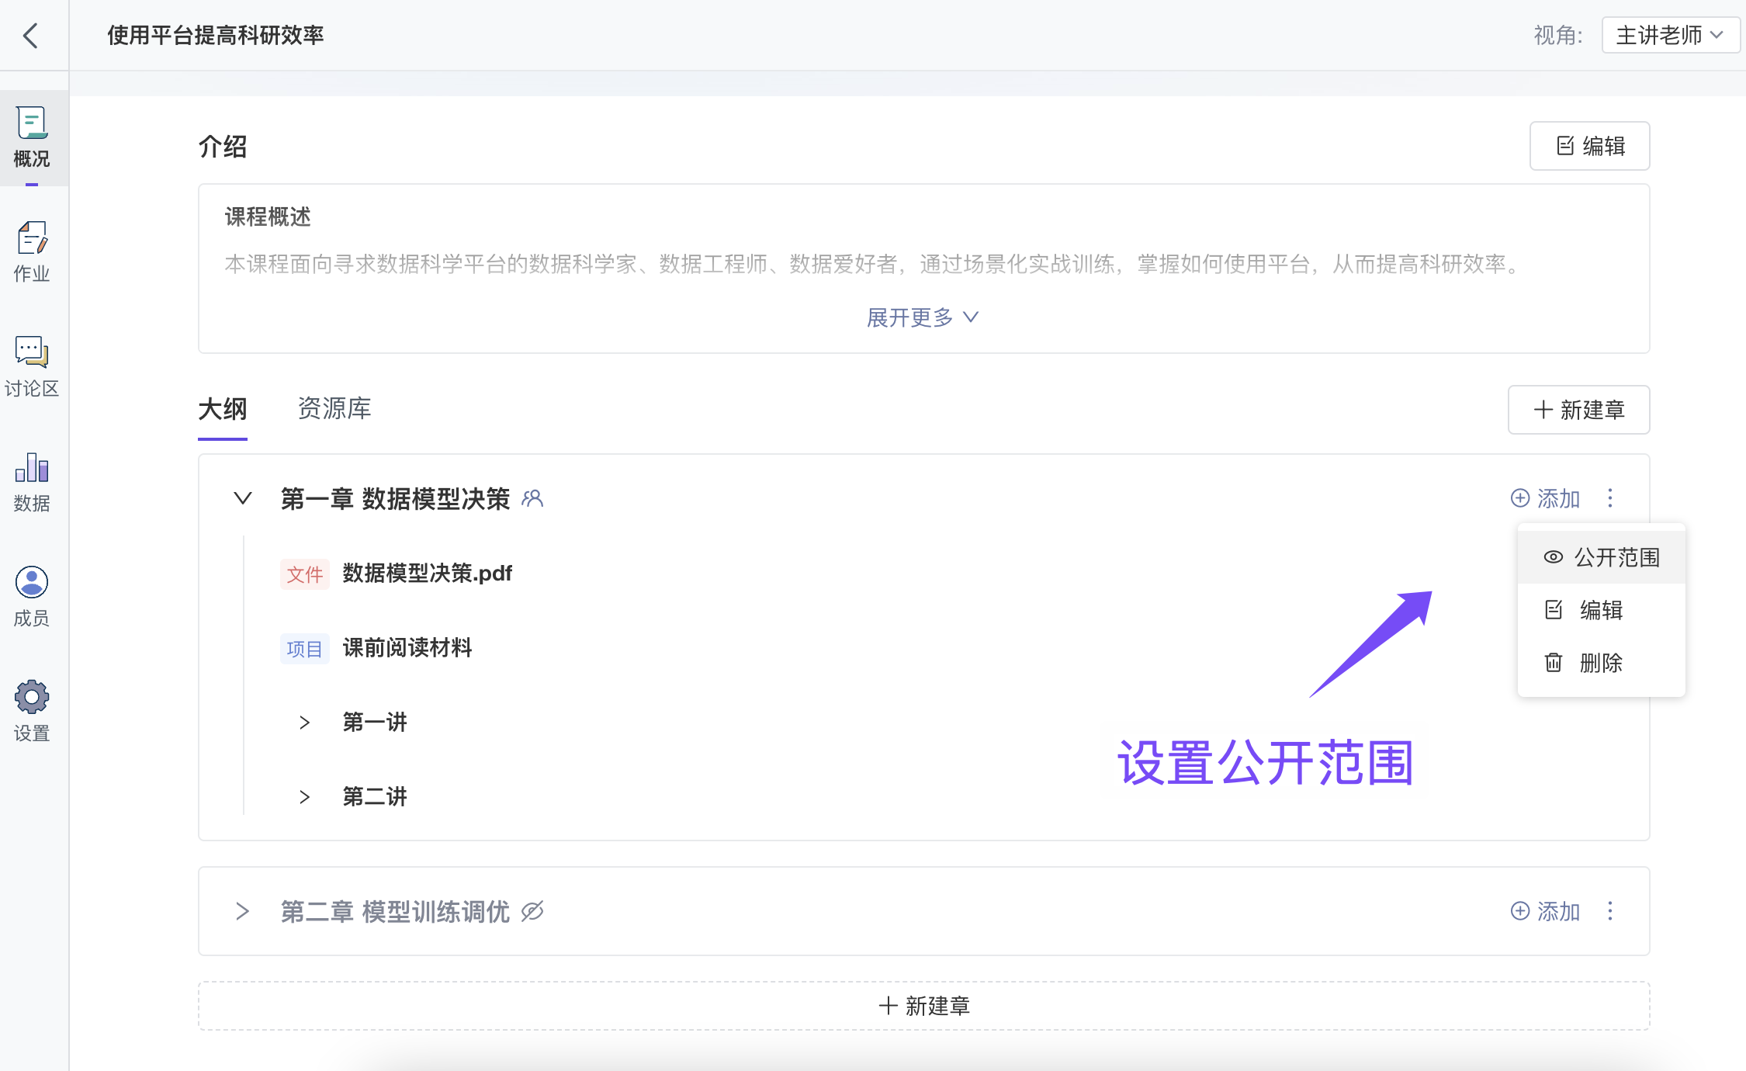Click the three-dot menu for 第二章

tap(1610, 910)
